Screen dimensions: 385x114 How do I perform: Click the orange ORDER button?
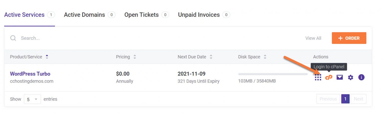click(349, 38)
